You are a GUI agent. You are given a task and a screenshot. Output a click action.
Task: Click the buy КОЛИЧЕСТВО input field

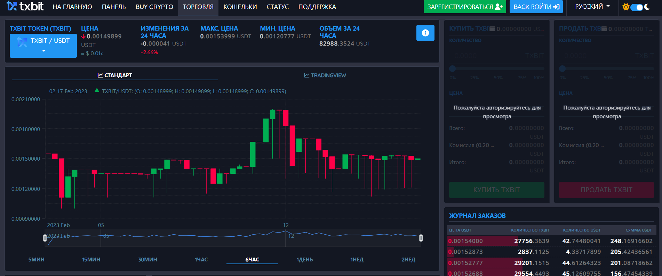coord(497,56)
